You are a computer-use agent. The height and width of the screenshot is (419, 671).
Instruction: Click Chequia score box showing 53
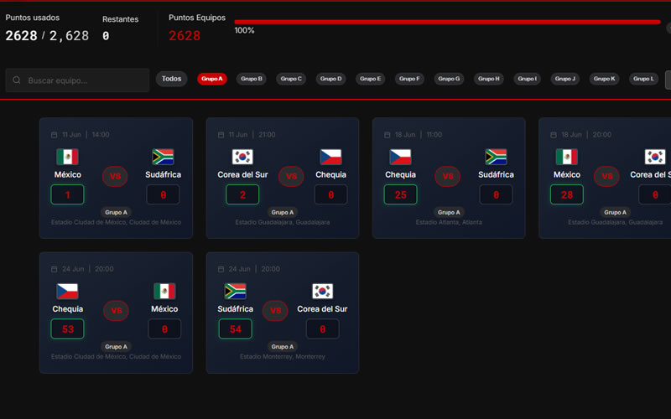[x=68, y=329]
